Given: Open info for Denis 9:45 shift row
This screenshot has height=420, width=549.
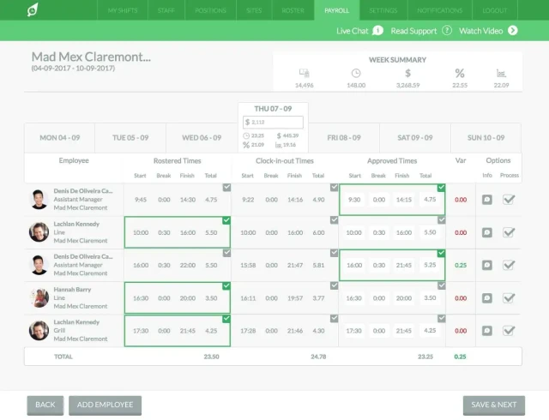Looking at the screenshot, I should pos(487,200).
